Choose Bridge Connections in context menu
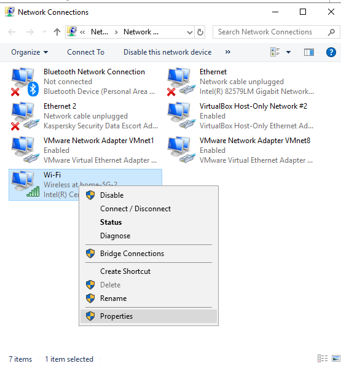This screenshot has width=341, height=366. [x=149, y=254]
